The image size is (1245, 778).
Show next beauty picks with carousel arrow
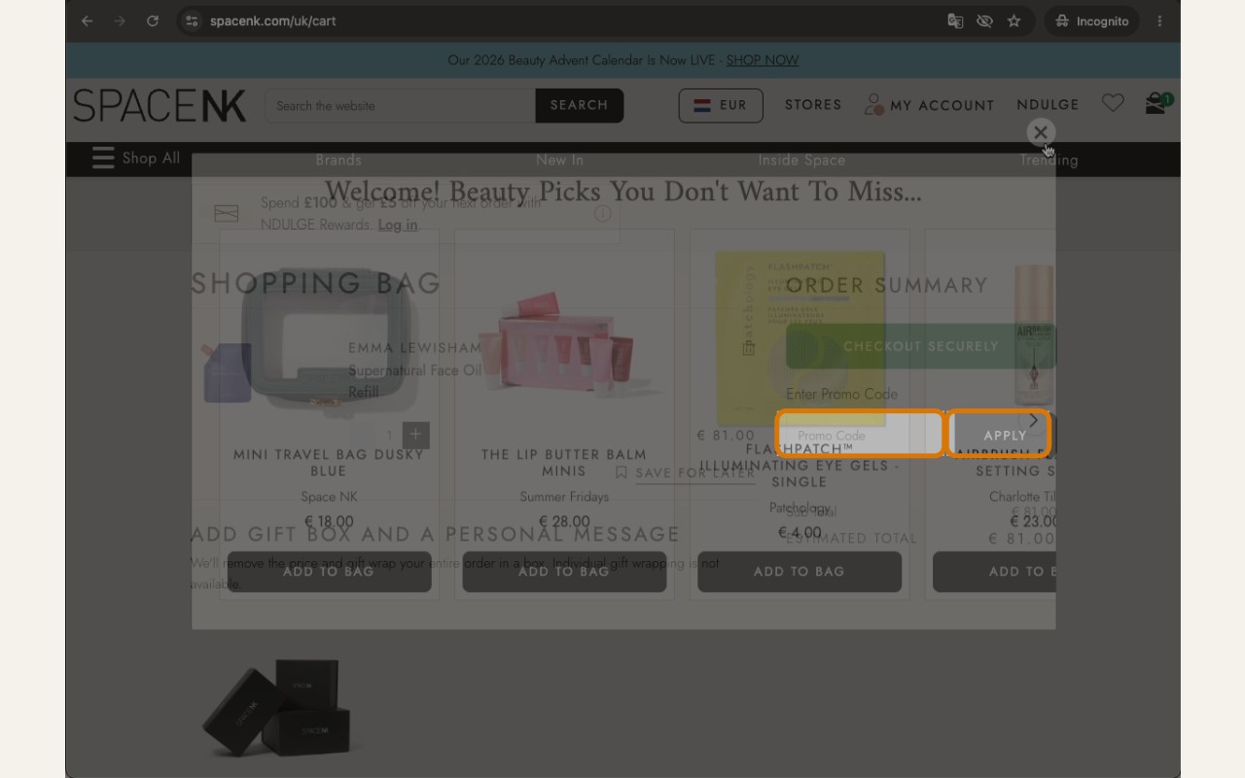pos(1033,420)
